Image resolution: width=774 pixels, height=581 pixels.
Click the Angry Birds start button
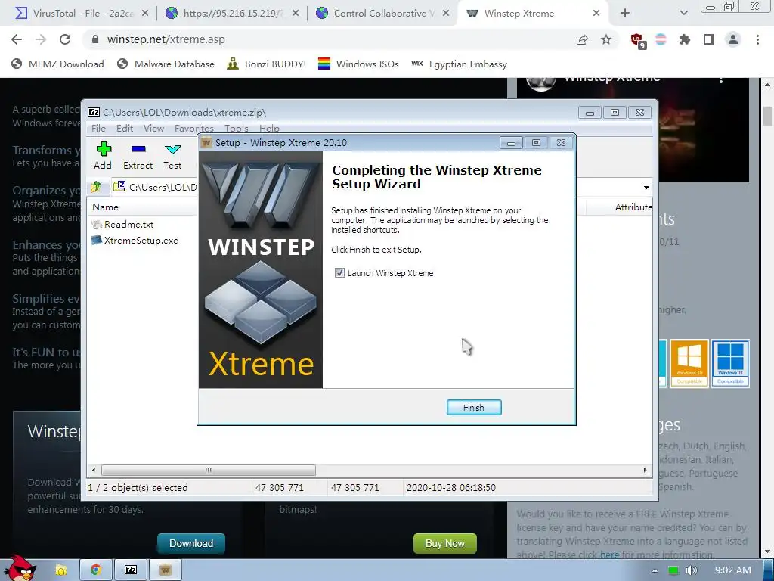pos(20,569)
